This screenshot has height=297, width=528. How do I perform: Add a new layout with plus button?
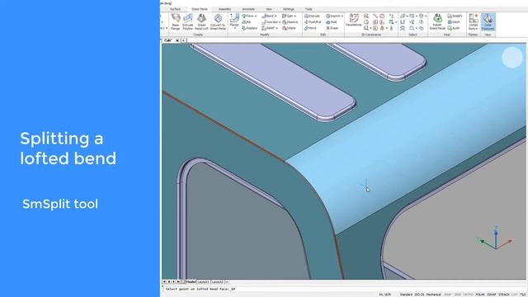click(x=227, y=282)
